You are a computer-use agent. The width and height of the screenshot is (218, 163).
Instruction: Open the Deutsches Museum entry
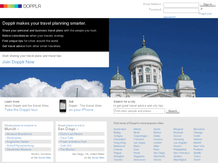tap(19, 149)
